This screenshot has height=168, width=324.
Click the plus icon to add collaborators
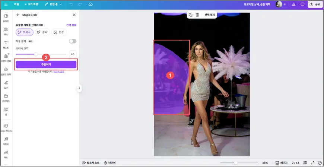[x=285, y=4]
